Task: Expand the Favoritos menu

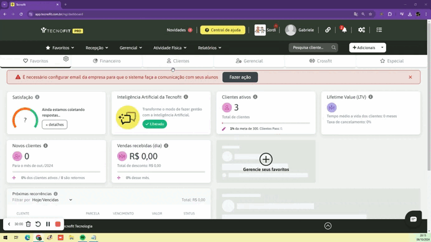Action: [60, 47]
